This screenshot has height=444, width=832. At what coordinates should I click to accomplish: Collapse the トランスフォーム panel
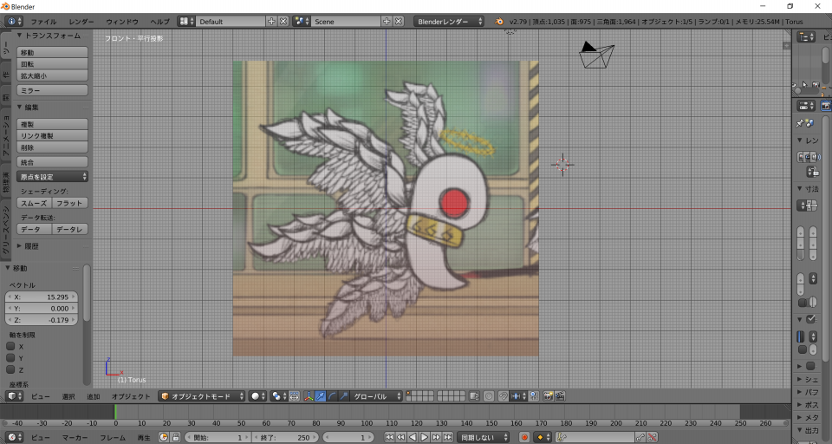(x=20, y=36)
